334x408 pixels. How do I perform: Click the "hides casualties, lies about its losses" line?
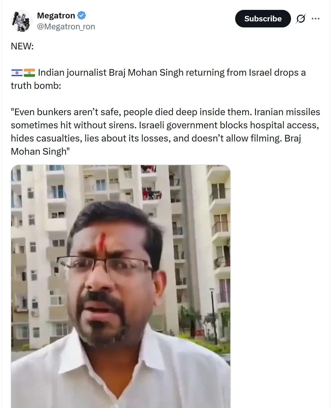pos(156,138)
